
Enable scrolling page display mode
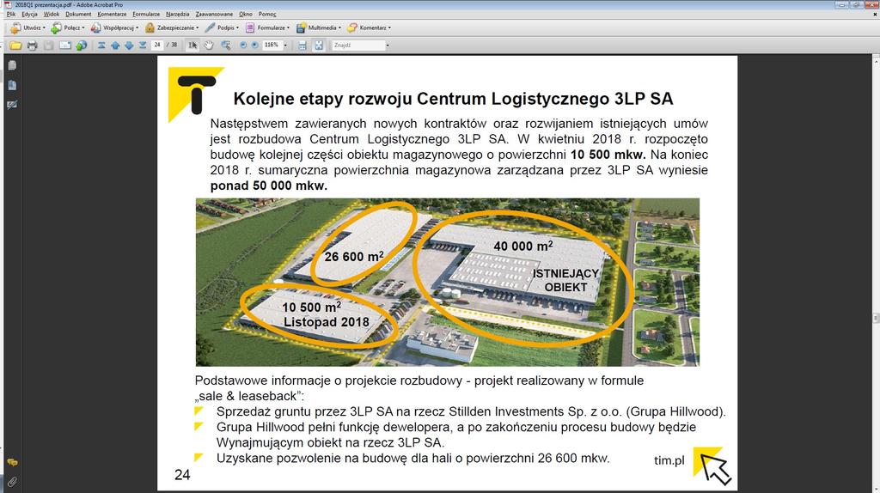[302, 46]
